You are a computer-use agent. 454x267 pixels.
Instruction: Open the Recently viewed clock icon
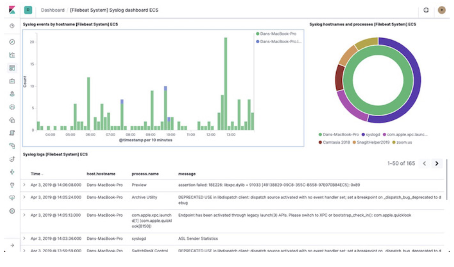[12, 26]
